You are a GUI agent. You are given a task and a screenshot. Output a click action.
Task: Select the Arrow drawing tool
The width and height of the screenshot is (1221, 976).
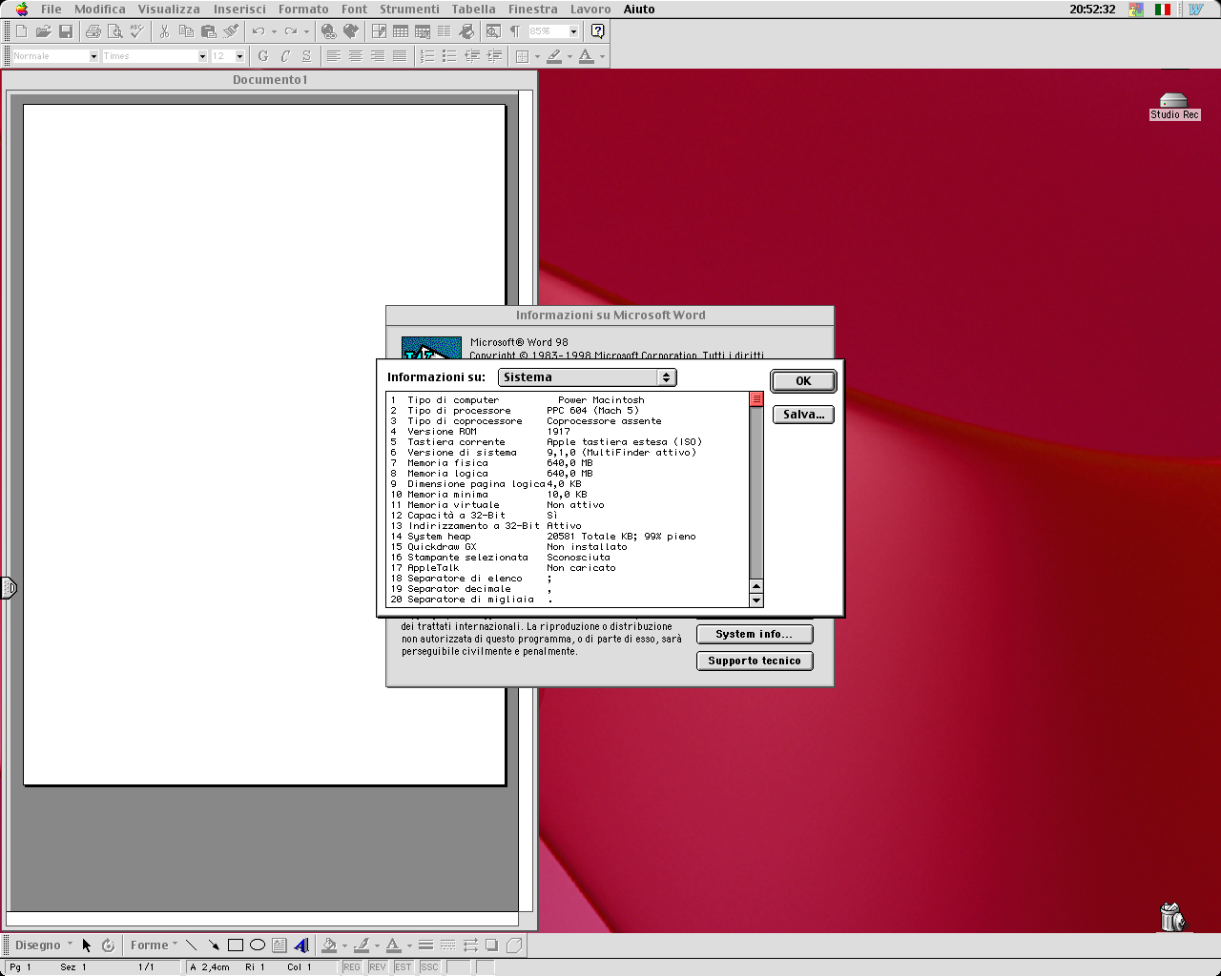pyautogui.click(x=213, y=945)
